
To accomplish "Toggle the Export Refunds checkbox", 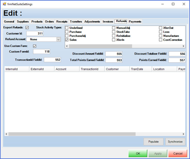I will 27,28.
